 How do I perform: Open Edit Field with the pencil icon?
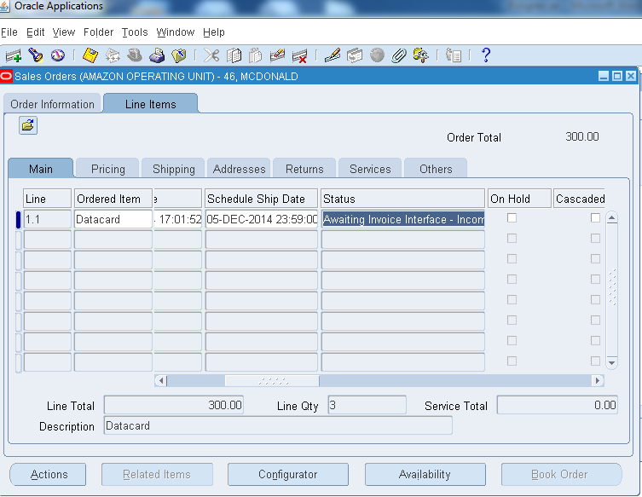click(332, 55)
